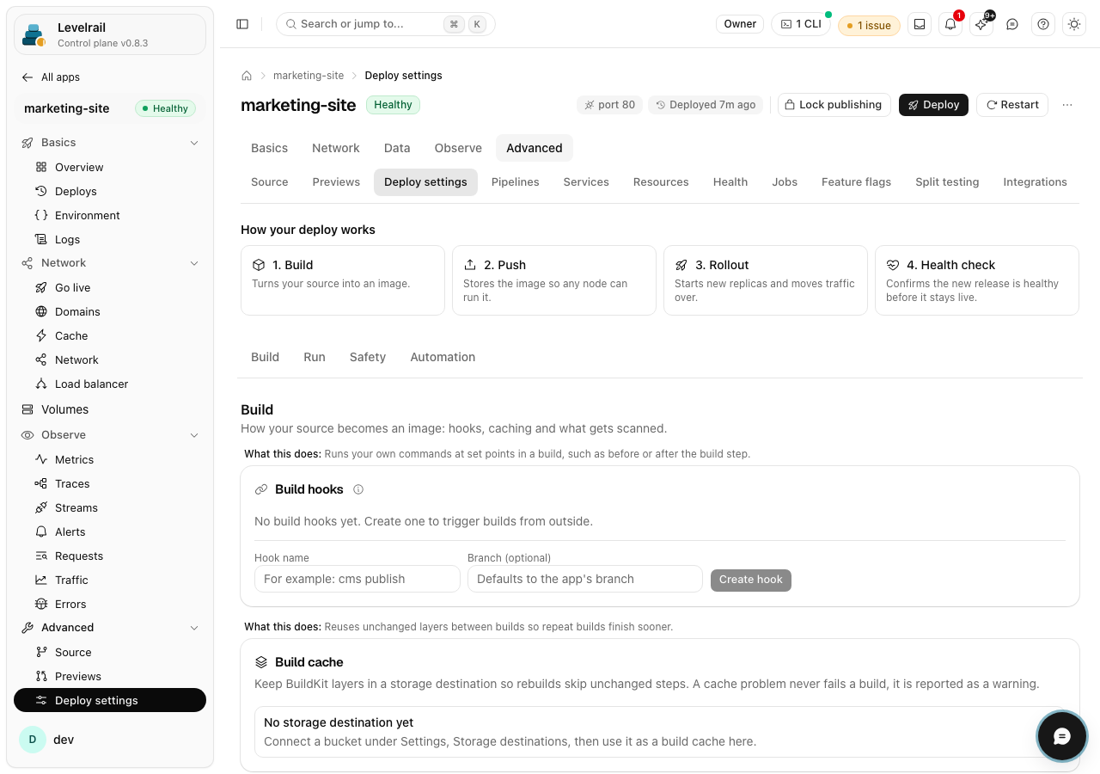Collapse the Observe sidebar section
The width and height of the screenshot is (1100, 774).
[110, 435]
